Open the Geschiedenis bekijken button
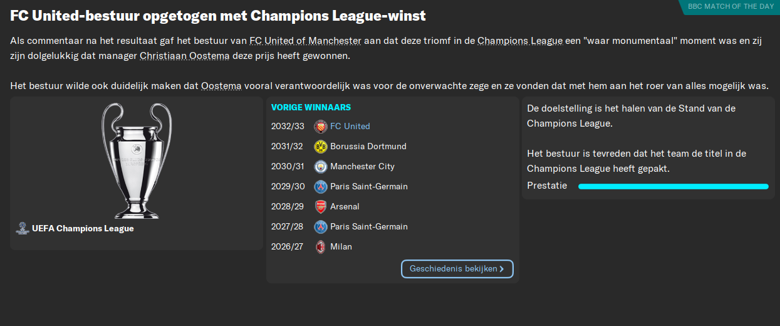The height and width of the screenshot is (326, 780). [x=457, y=269]
